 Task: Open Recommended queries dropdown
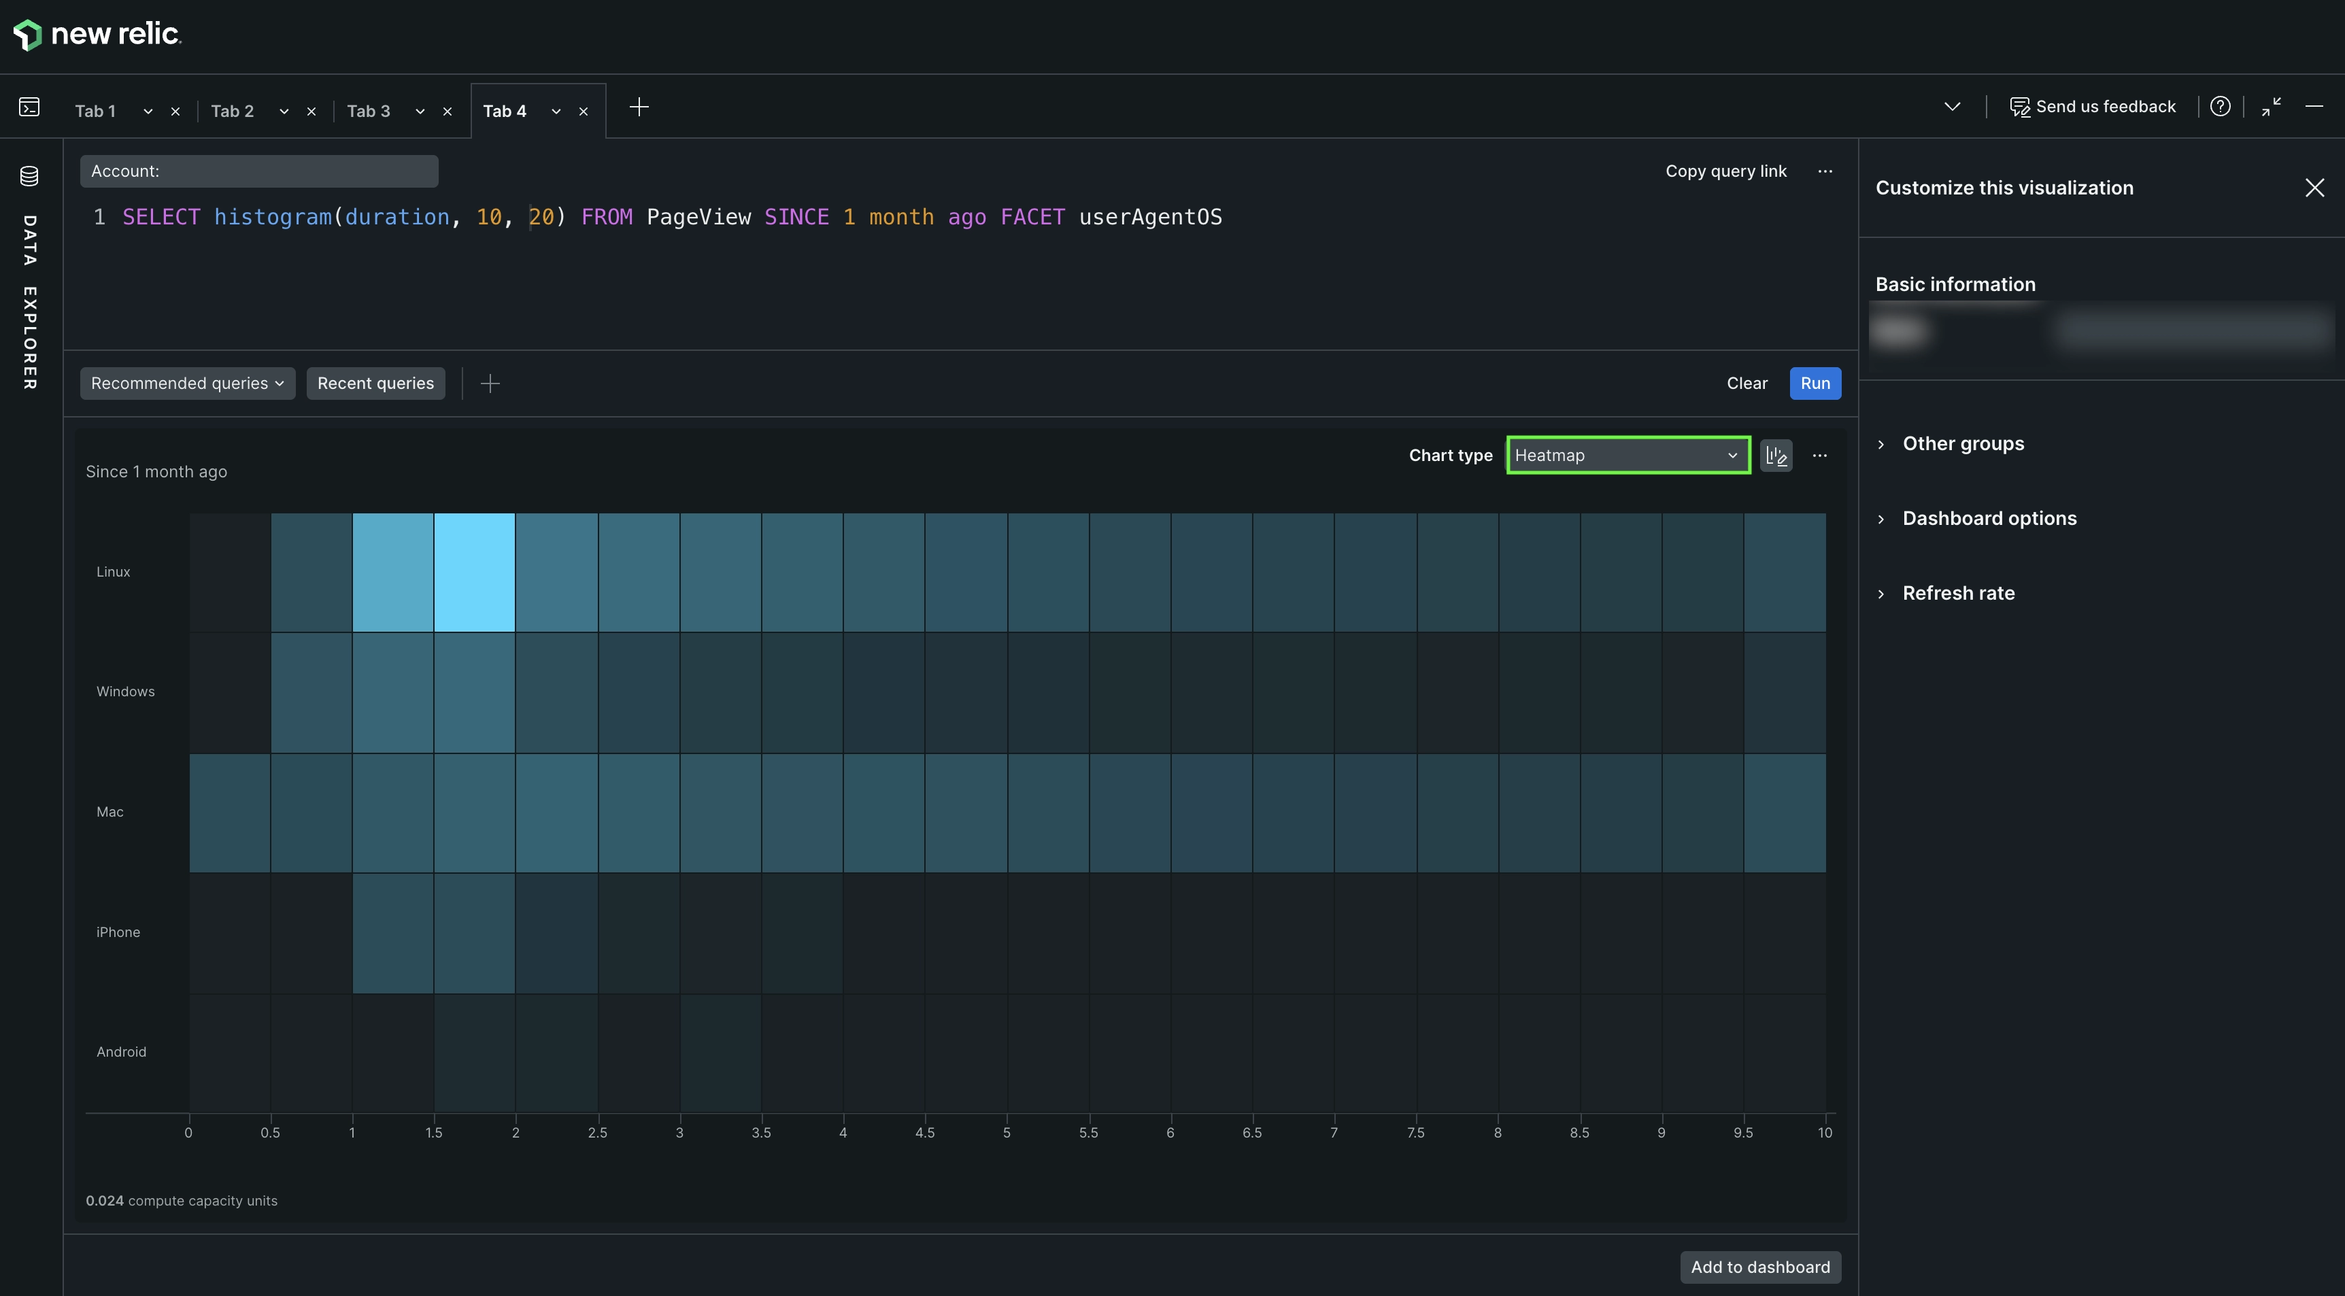click(188, 383)
